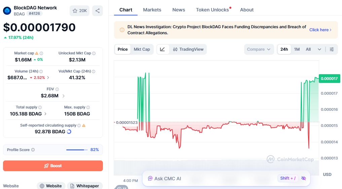Click the $1.66M market cap value
The width and height of the screenshot is (342, 189).
[x=23, y=60]
